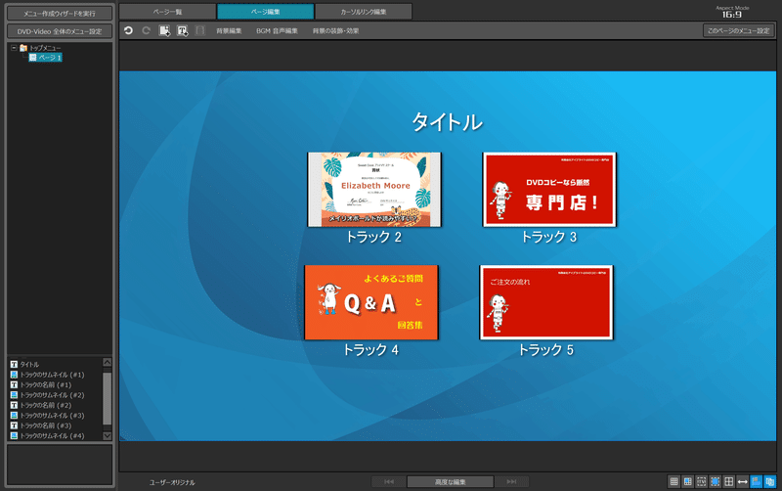This screenshot has width=782, height=491.
Task: Open 背景の装飾・効果 in the toolbar
Action: (335, 31)
